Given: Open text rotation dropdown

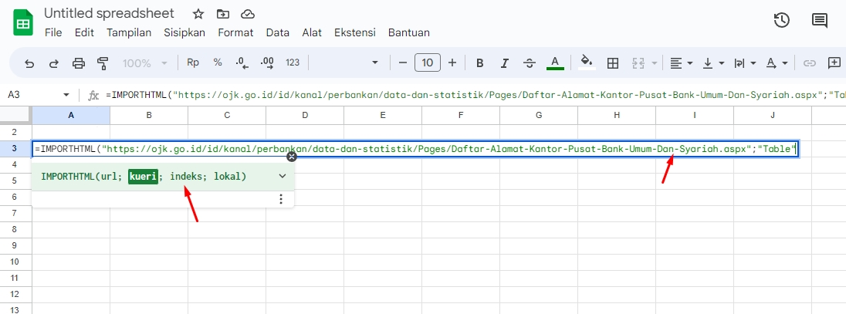Looking at the screenshot, I should 777,63.
